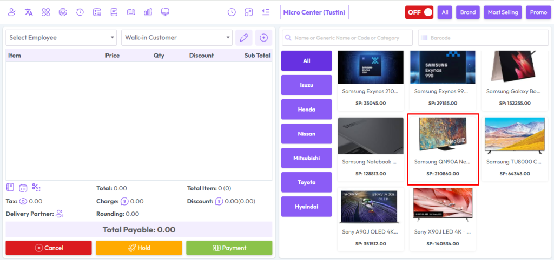The height and width of the screenshot is (260, 554).
Task: Open the bar chart reports icon
Action: [148, 12]
